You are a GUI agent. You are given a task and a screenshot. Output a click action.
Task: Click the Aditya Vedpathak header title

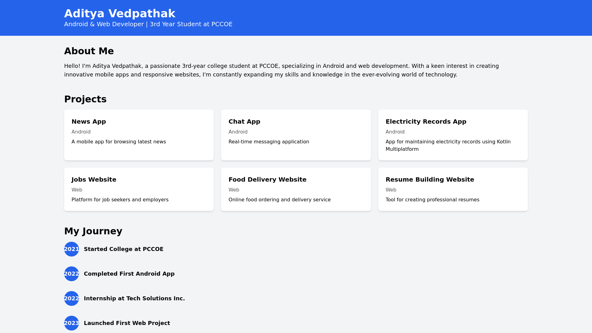click(x=120, y=14)
